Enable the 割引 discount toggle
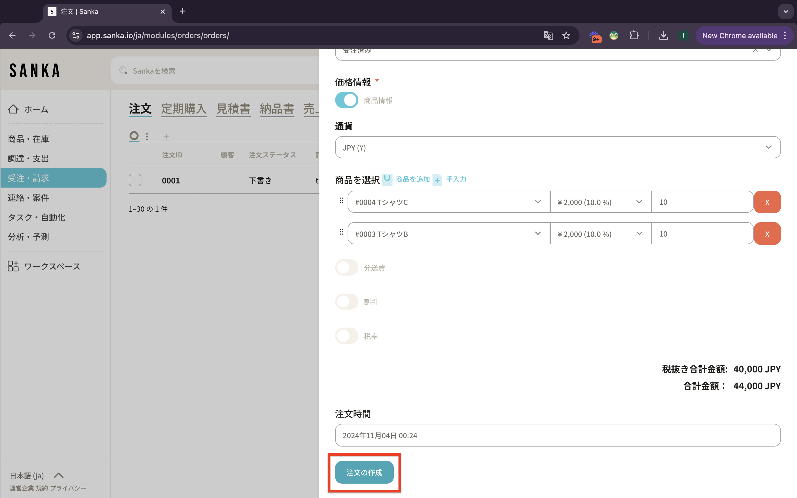The image size is (797, 498). pyautogui.click(x=346, y=302)
